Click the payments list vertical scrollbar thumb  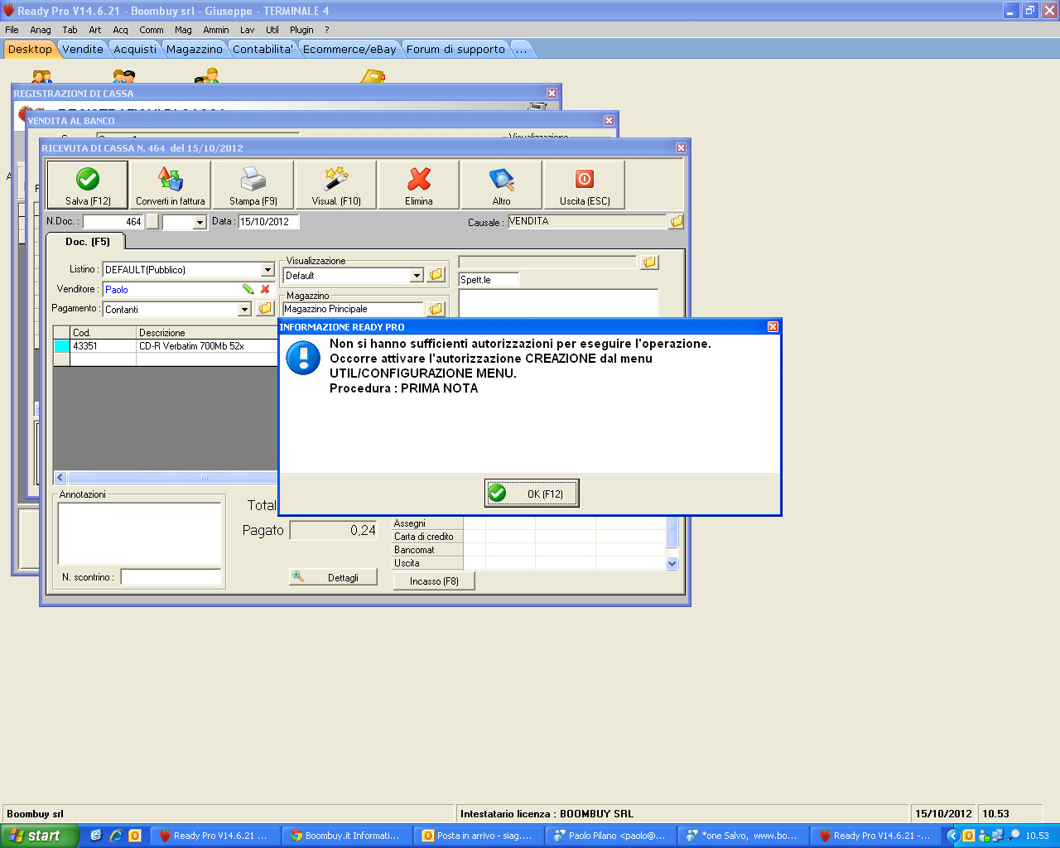(x=672, y=532)
